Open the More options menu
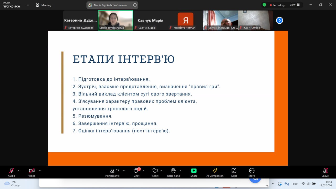 pos(251,172)
